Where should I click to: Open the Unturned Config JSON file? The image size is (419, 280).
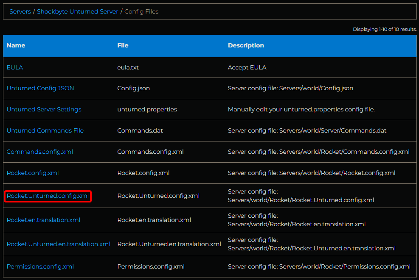pos(40,88)
